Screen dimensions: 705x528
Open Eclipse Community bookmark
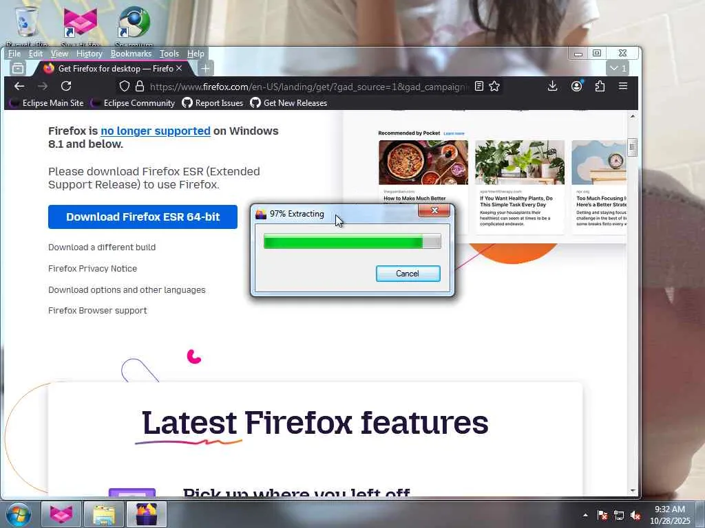[133, 103]
